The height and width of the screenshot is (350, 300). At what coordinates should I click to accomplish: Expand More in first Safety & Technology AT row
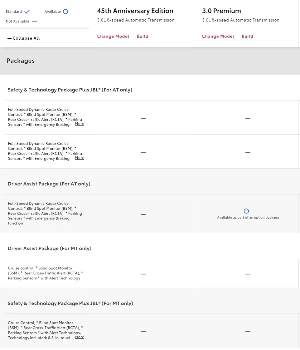pos(80,124)
